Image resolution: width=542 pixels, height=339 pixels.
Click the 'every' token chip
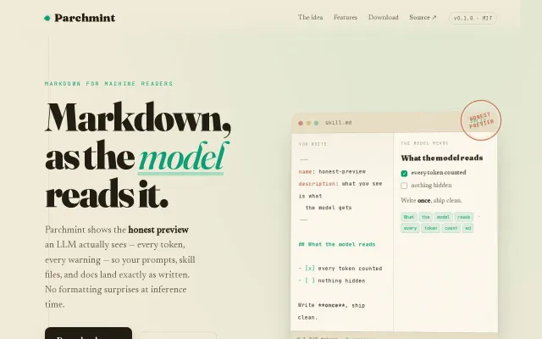(410, 228)
